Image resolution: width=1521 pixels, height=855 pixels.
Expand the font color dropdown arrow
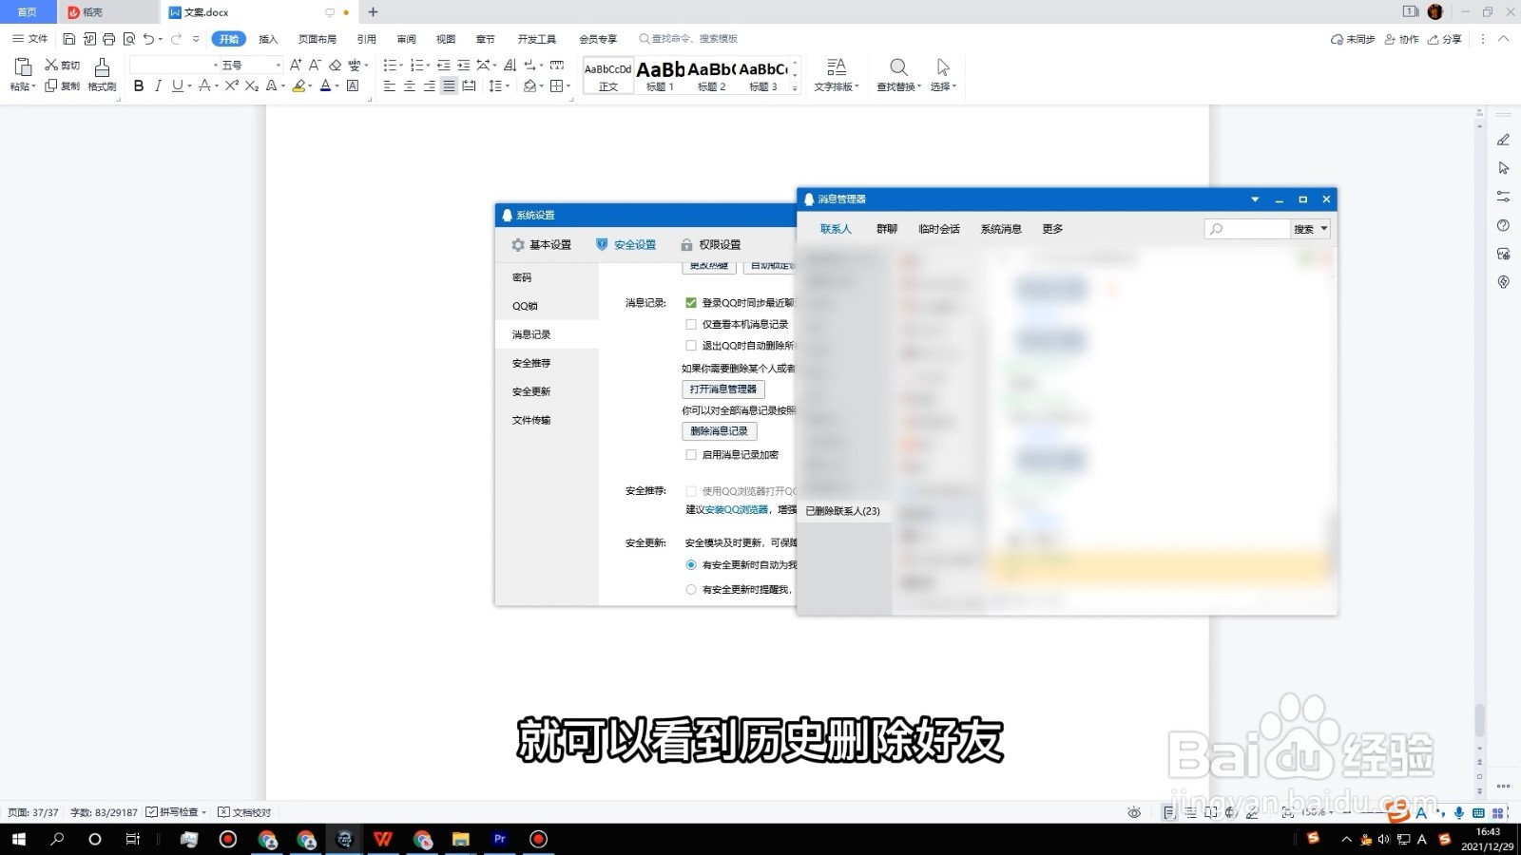[x=337, y=85]
